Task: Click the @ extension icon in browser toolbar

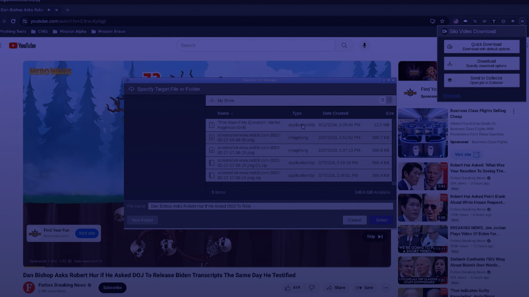Action: point(503,21)
